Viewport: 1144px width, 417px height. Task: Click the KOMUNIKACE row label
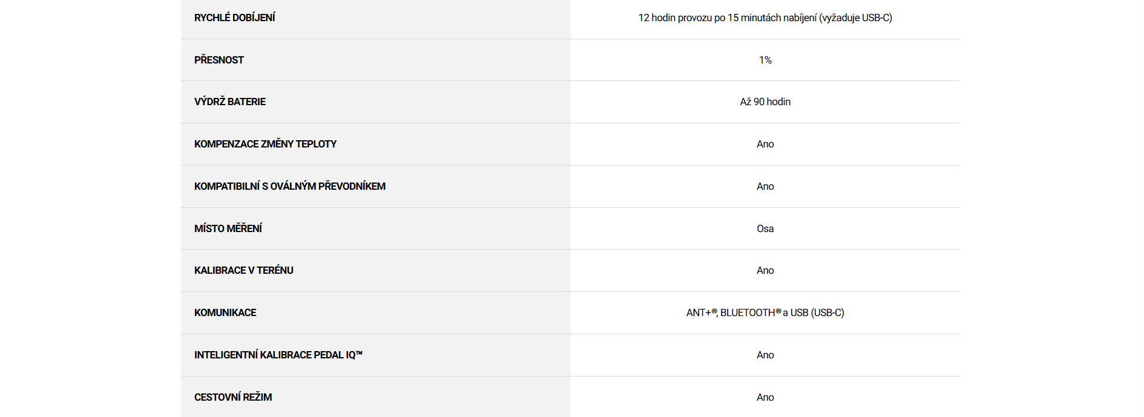225,312
